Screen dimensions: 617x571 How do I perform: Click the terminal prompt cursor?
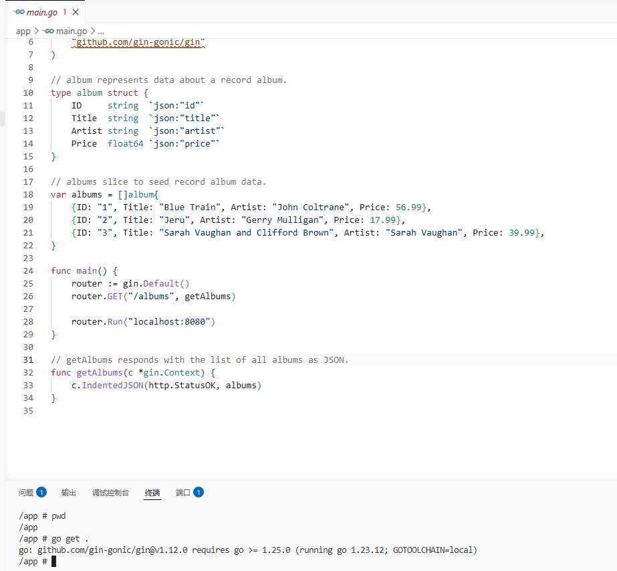point(54,562)
